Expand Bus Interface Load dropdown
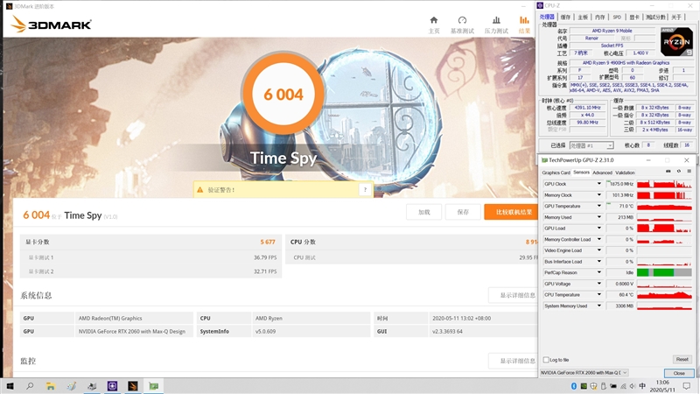Screen dimensions: 700x394 (x=599, y=261)
